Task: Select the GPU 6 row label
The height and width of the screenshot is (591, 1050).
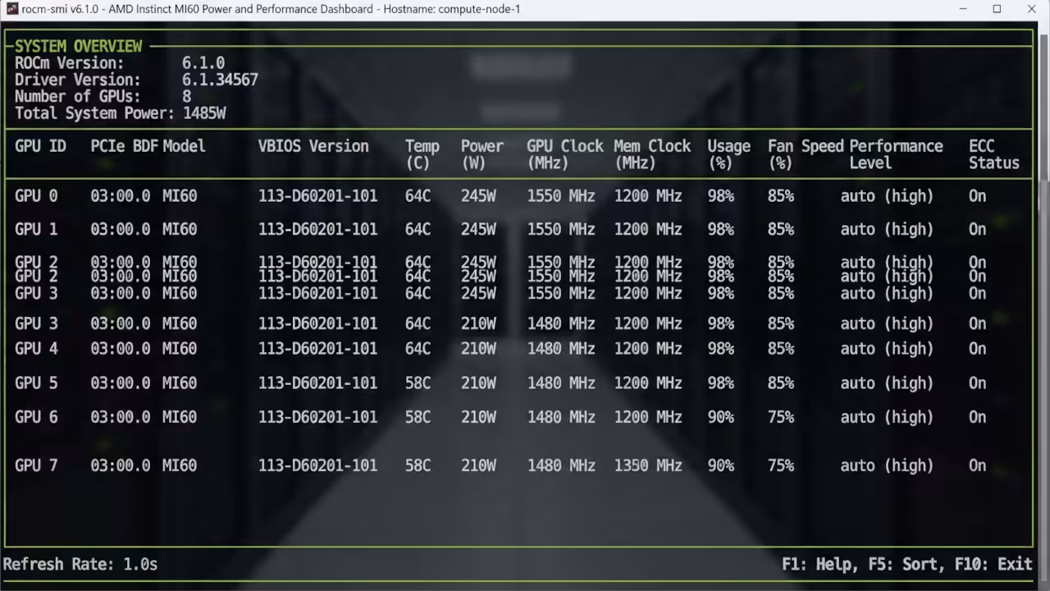Action: pos(36,417)
